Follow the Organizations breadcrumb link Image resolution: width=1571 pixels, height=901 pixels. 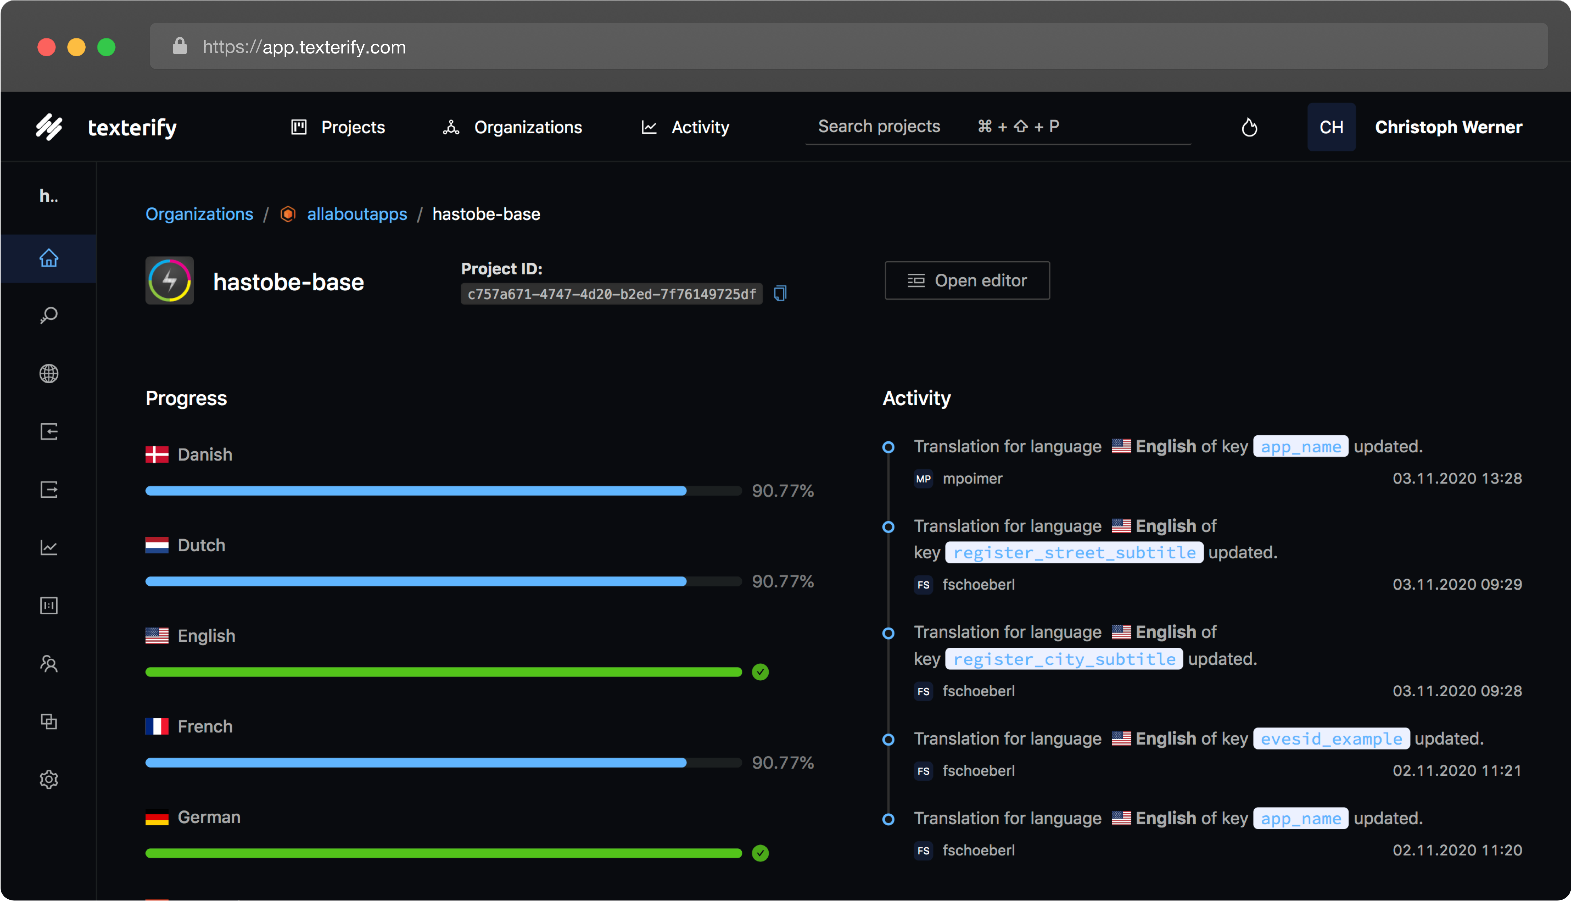click(x=199, y=214)
